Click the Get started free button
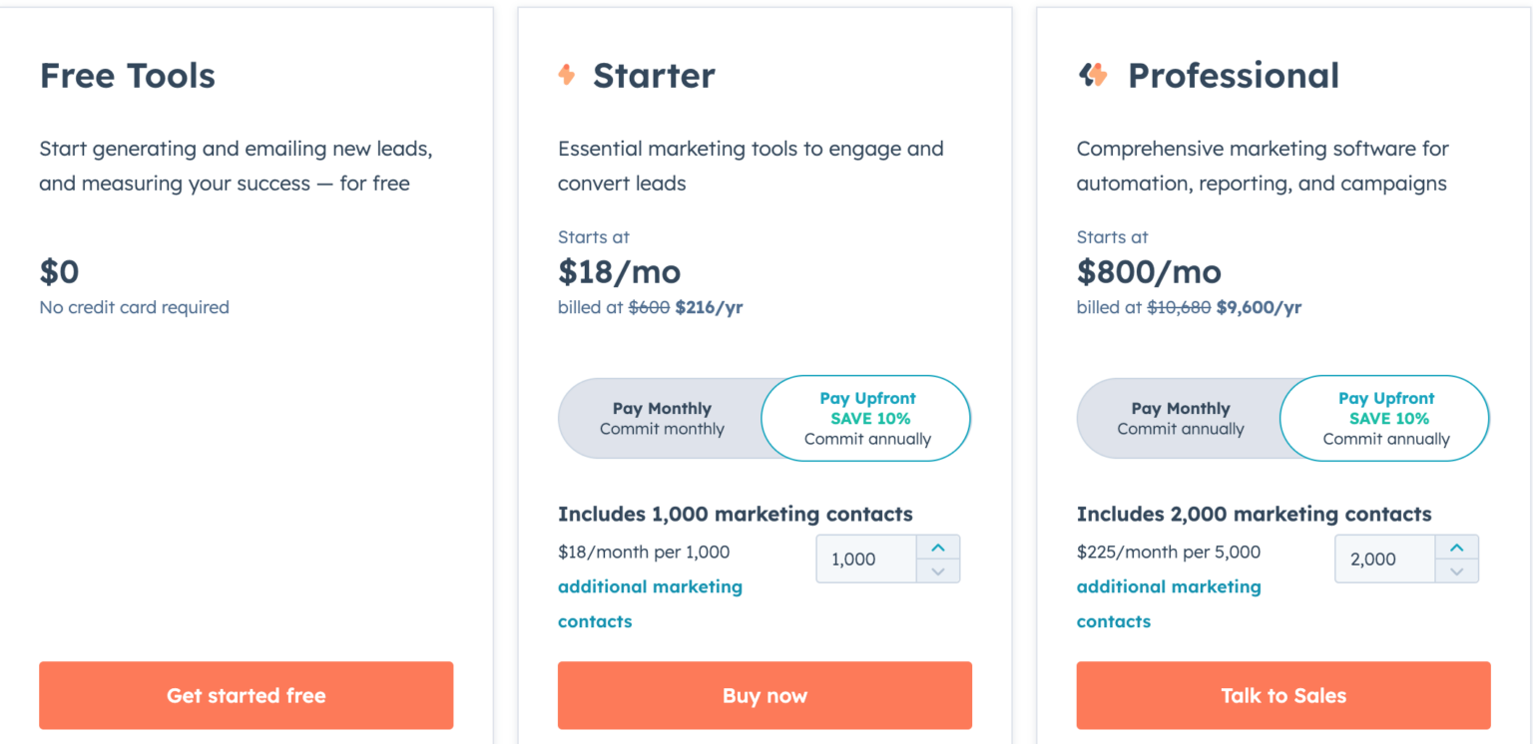The height and width of the screenshot is (744, 1533). click(x=246, y=695)
